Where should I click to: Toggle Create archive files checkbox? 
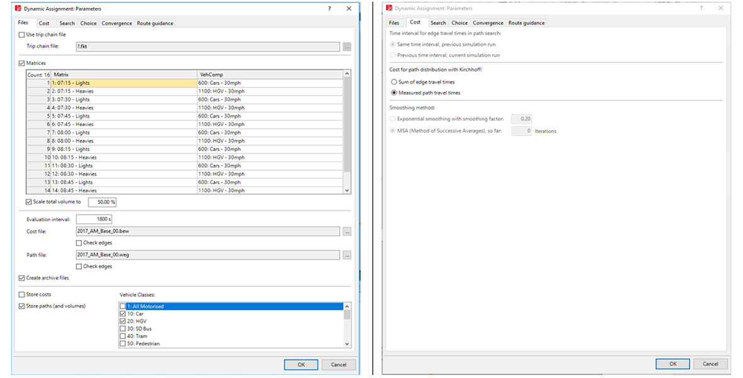pyautogui.click(x=22, y=278)
